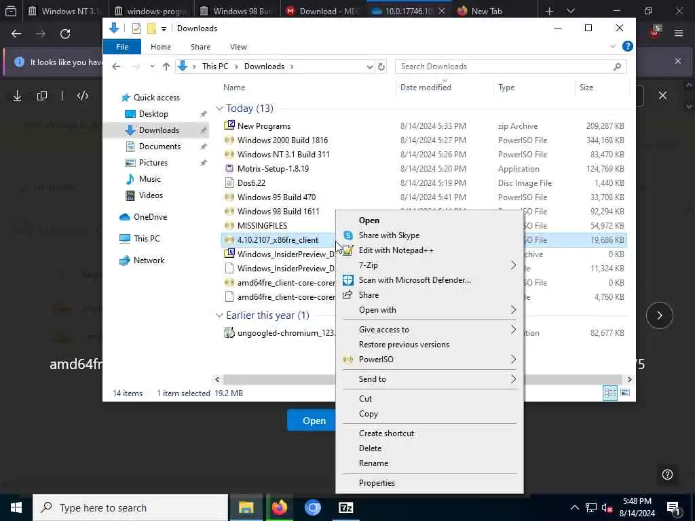
Task: Open Customize Quick Access Toolbar dropdown
Action: [164, 28]
